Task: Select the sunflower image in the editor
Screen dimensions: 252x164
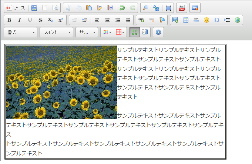Action: (61, 82)
